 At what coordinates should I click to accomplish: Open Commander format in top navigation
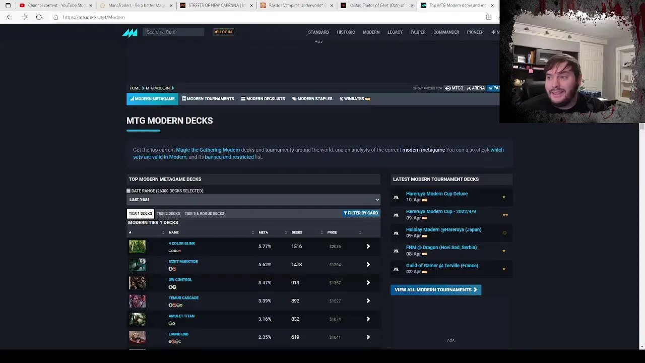pyautogui.click(x=446, y=32)
